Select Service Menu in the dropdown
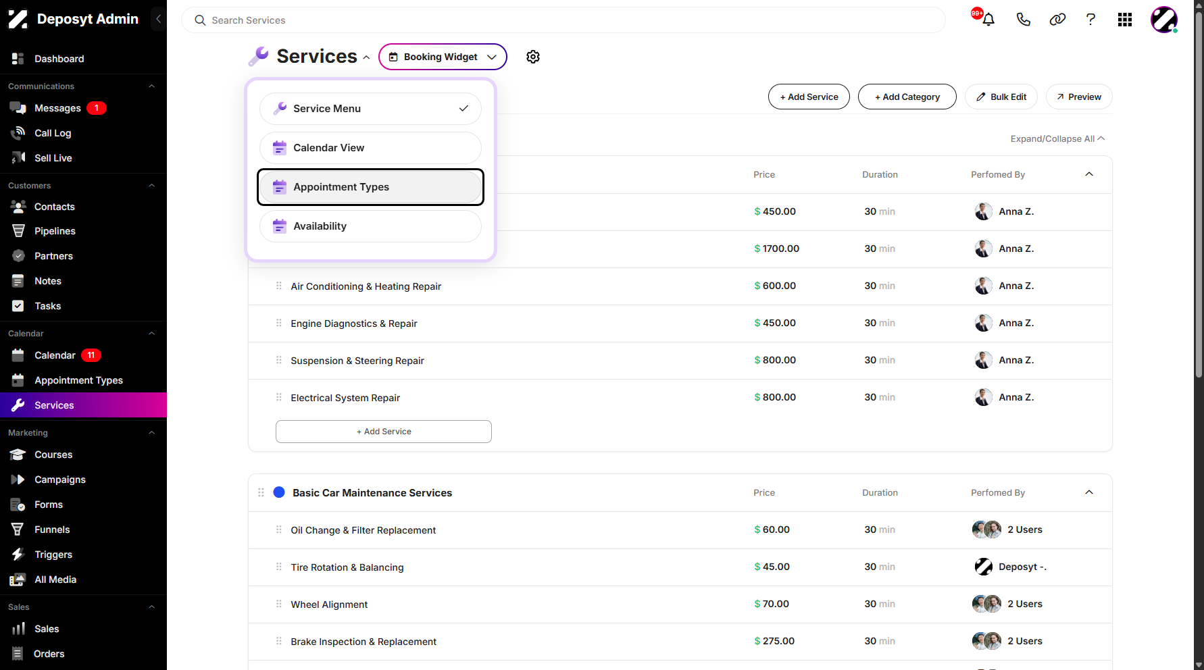The height and width of the screenshot is (670, 1204). pos(370,109)
